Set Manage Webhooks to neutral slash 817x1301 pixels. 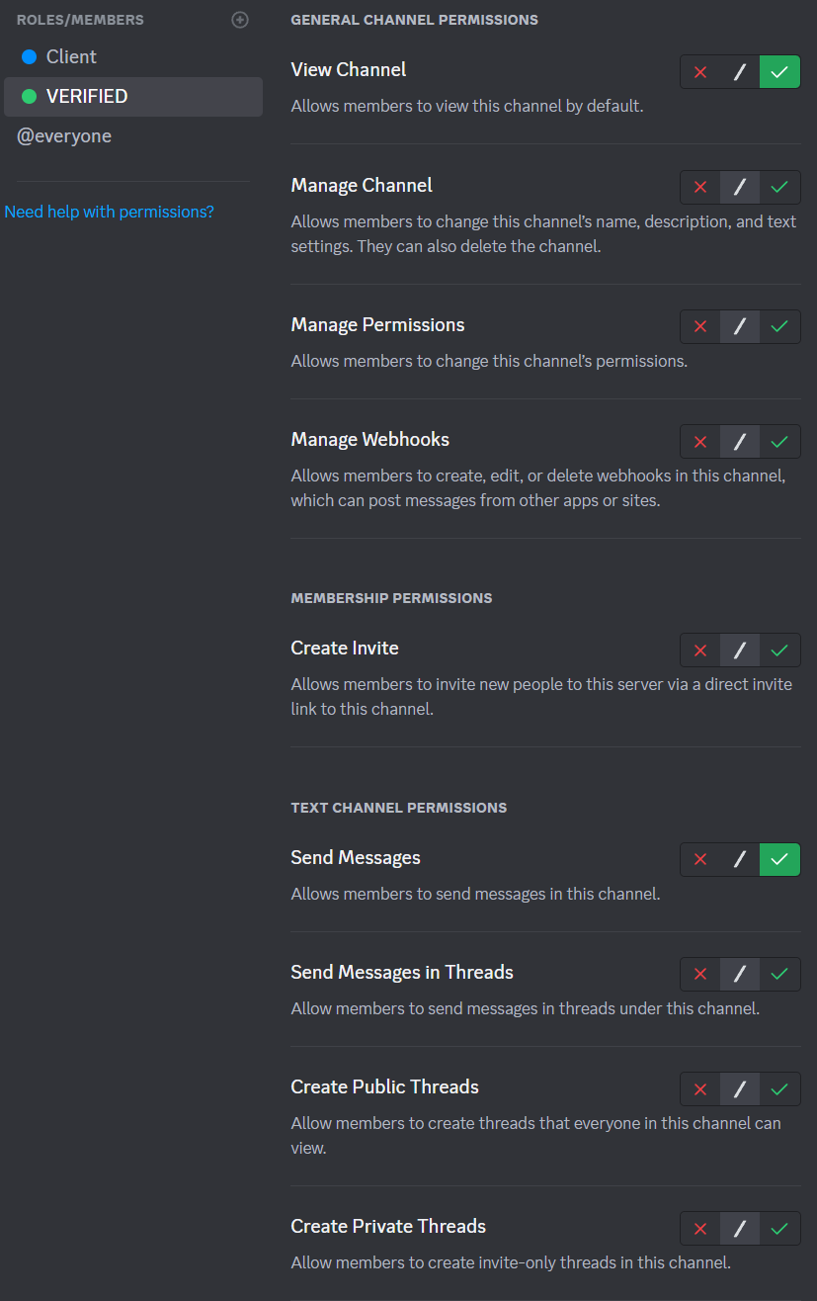tap(740, 442)
